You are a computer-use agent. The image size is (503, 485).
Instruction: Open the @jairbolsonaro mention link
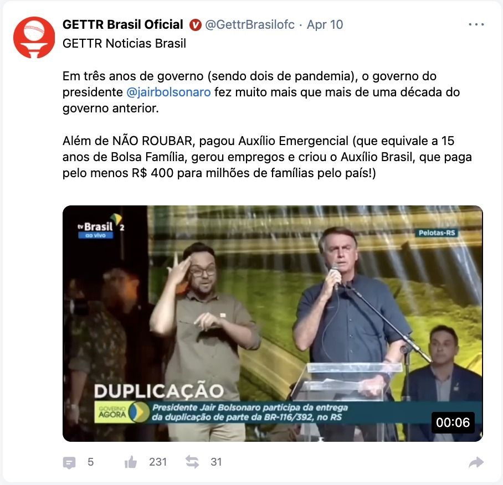(168, 92)
